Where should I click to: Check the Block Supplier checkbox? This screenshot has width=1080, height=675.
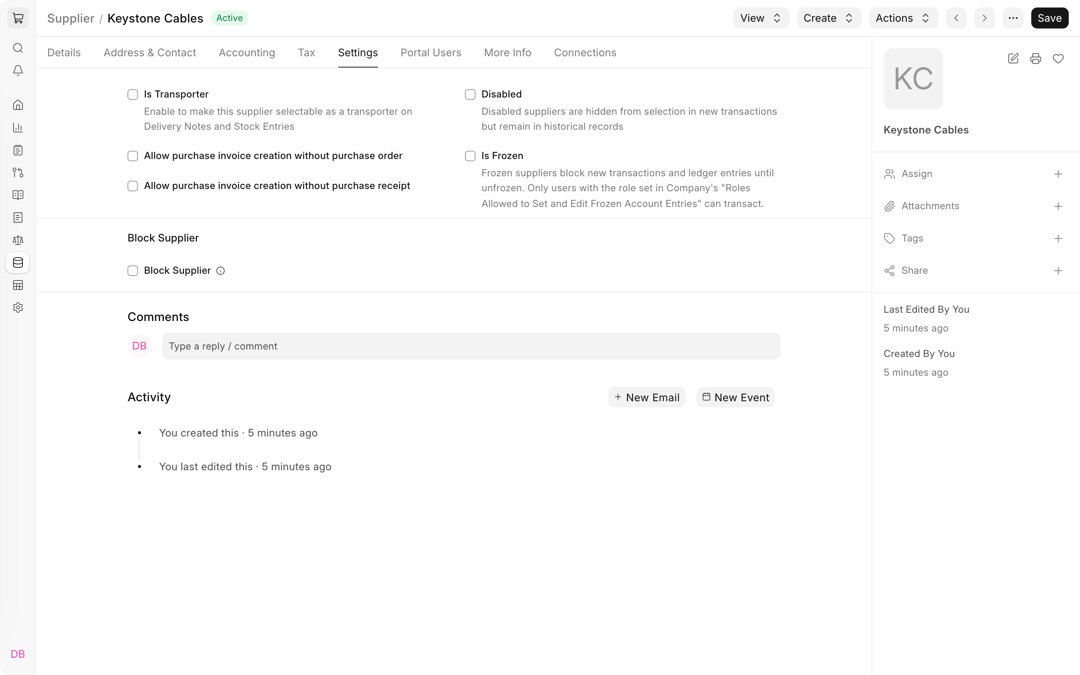[132, 271]
